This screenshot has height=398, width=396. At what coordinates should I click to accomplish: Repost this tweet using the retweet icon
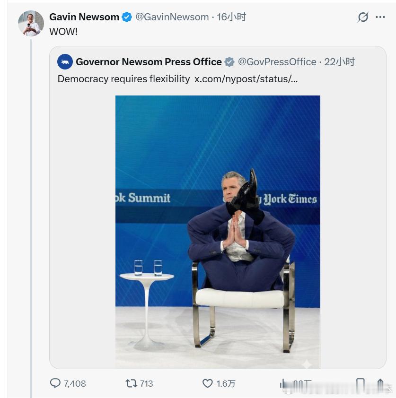click(x=131, y=383)
